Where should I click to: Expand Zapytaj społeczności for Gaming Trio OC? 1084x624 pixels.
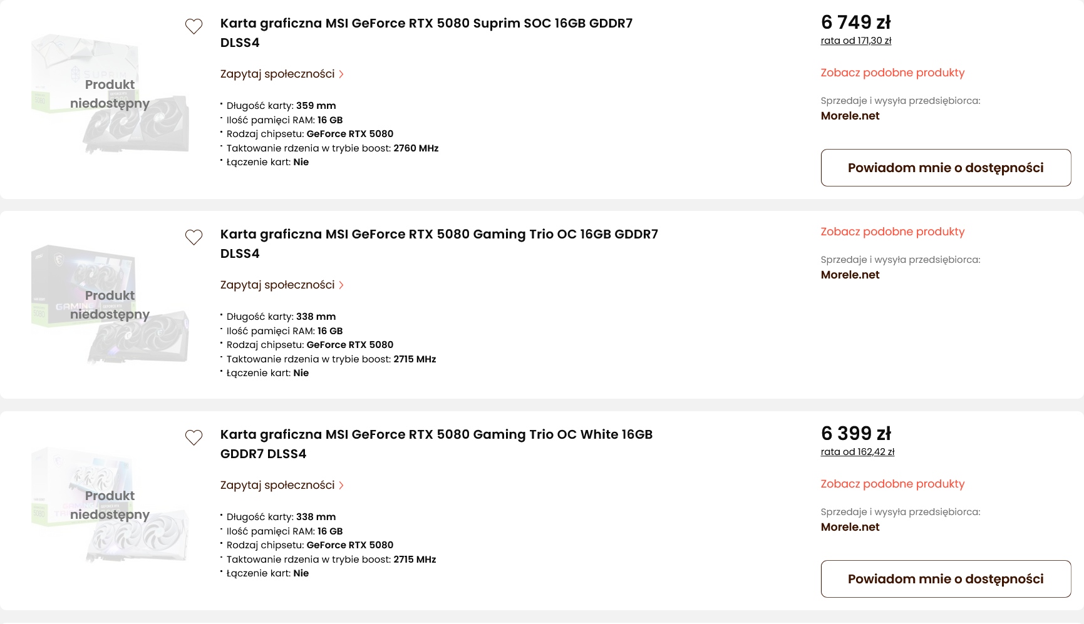coord(282,285)
